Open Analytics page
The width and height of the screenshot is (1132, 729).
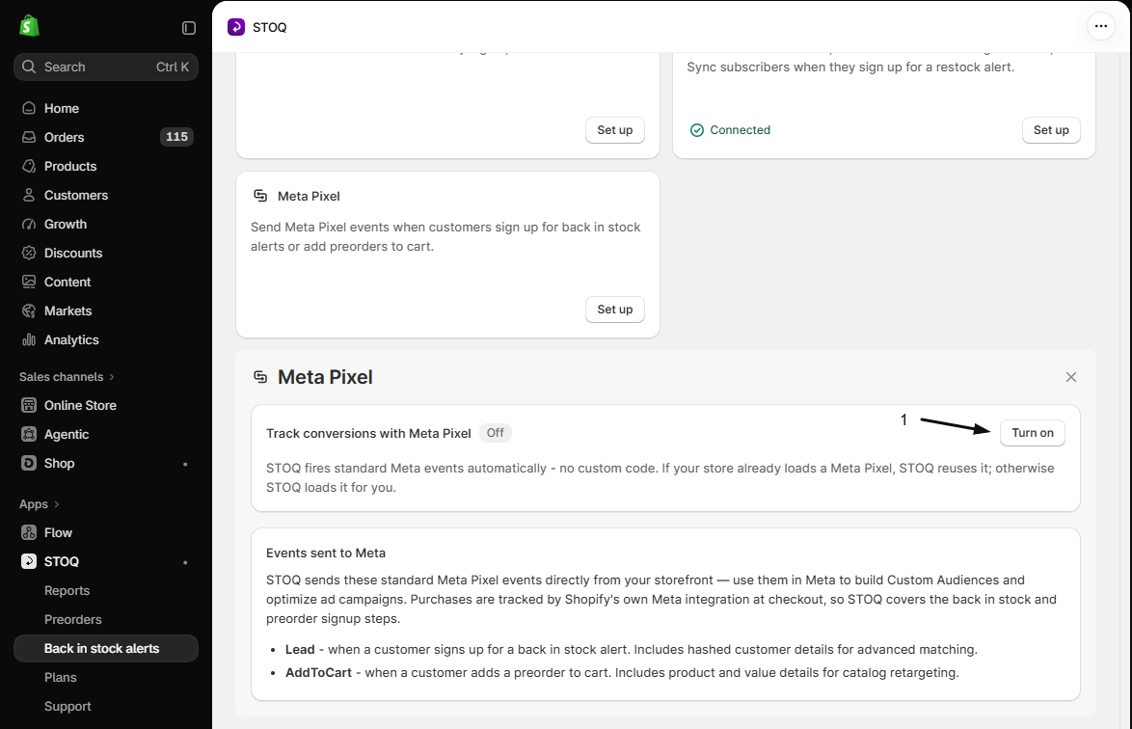[106, 339]
